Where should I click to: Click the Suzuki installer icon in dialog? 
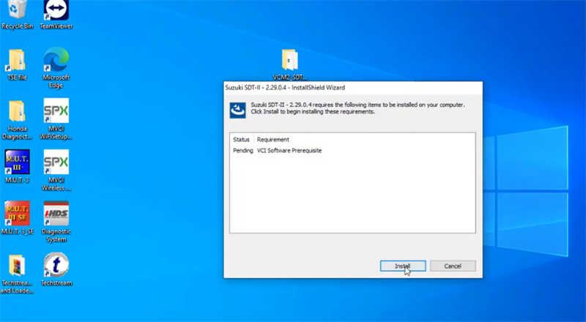pyautogui.click(x=237, y=111)
